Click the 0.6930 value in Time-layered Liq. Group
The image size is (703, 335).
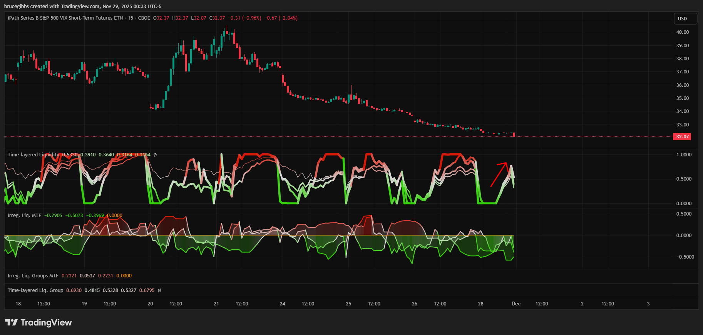(74, 290)
